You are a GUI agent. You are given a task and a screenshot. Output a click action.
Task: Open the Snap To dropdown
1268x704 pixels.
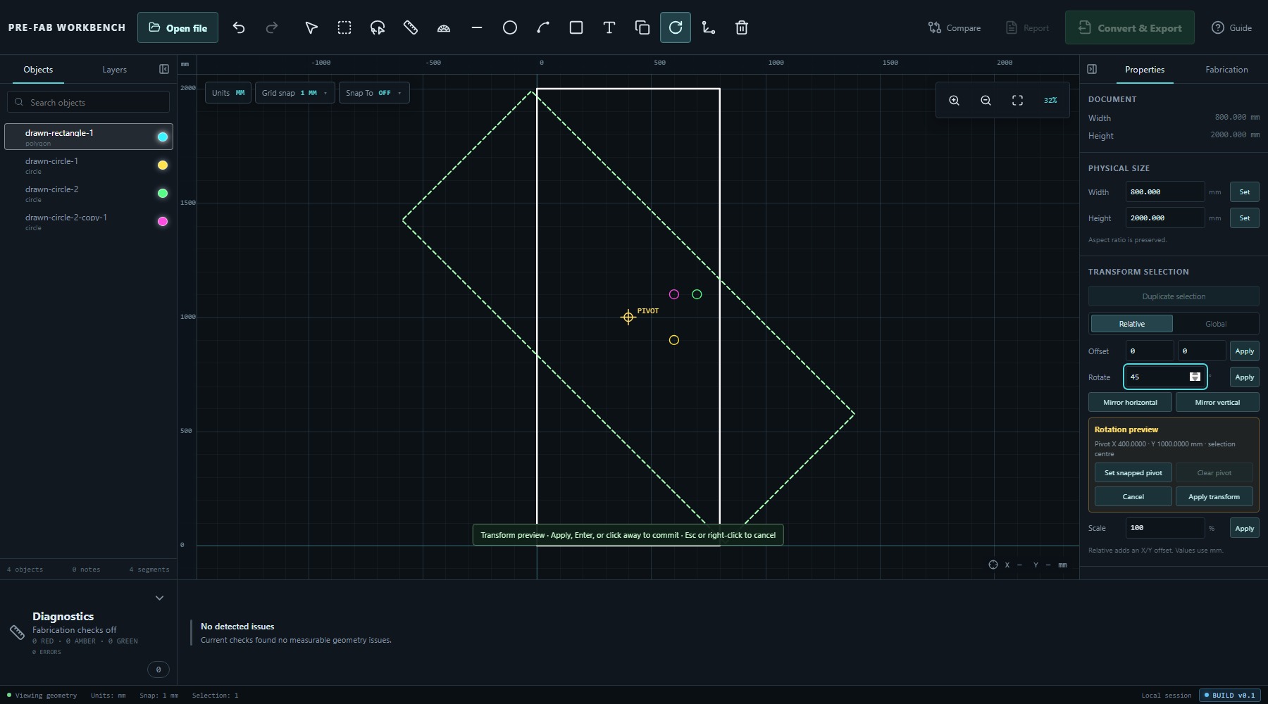(373, 93)
